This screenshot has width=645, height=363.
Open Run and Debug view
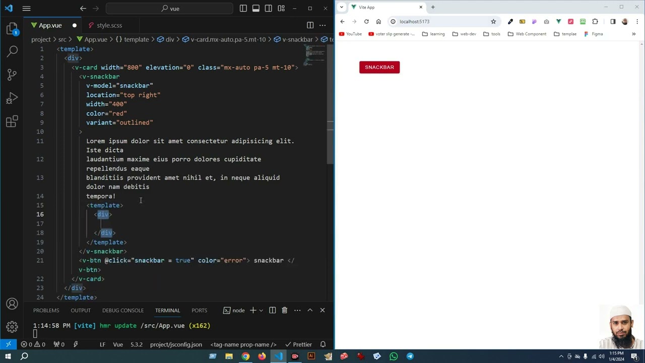(x=12, y=98)
